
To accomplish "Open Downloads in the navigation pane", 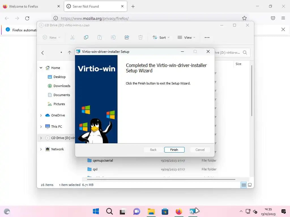I will [59, 86].
